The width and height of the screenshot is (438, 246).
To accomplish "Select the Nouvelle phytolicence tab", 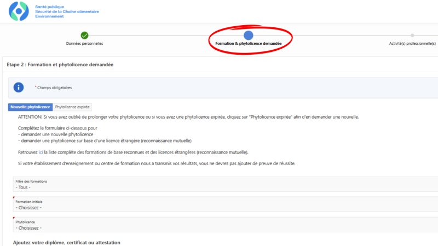I will click(30, 107).
